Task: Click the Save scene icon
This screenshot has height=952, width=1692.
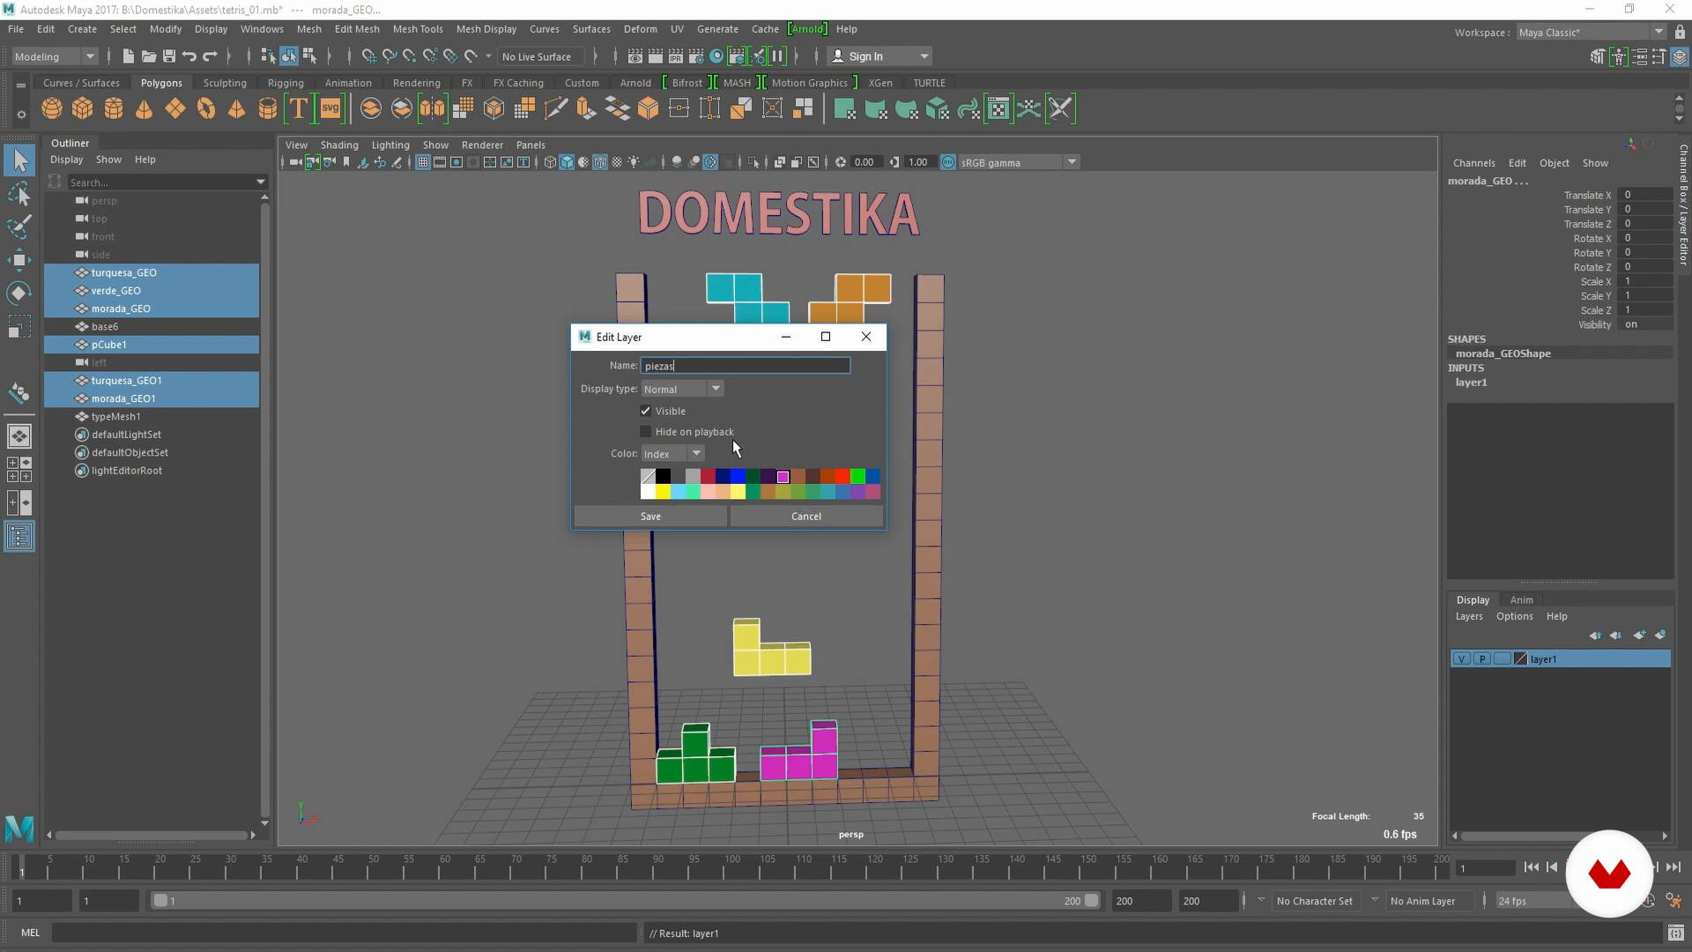Action: (x=169, y=56)
